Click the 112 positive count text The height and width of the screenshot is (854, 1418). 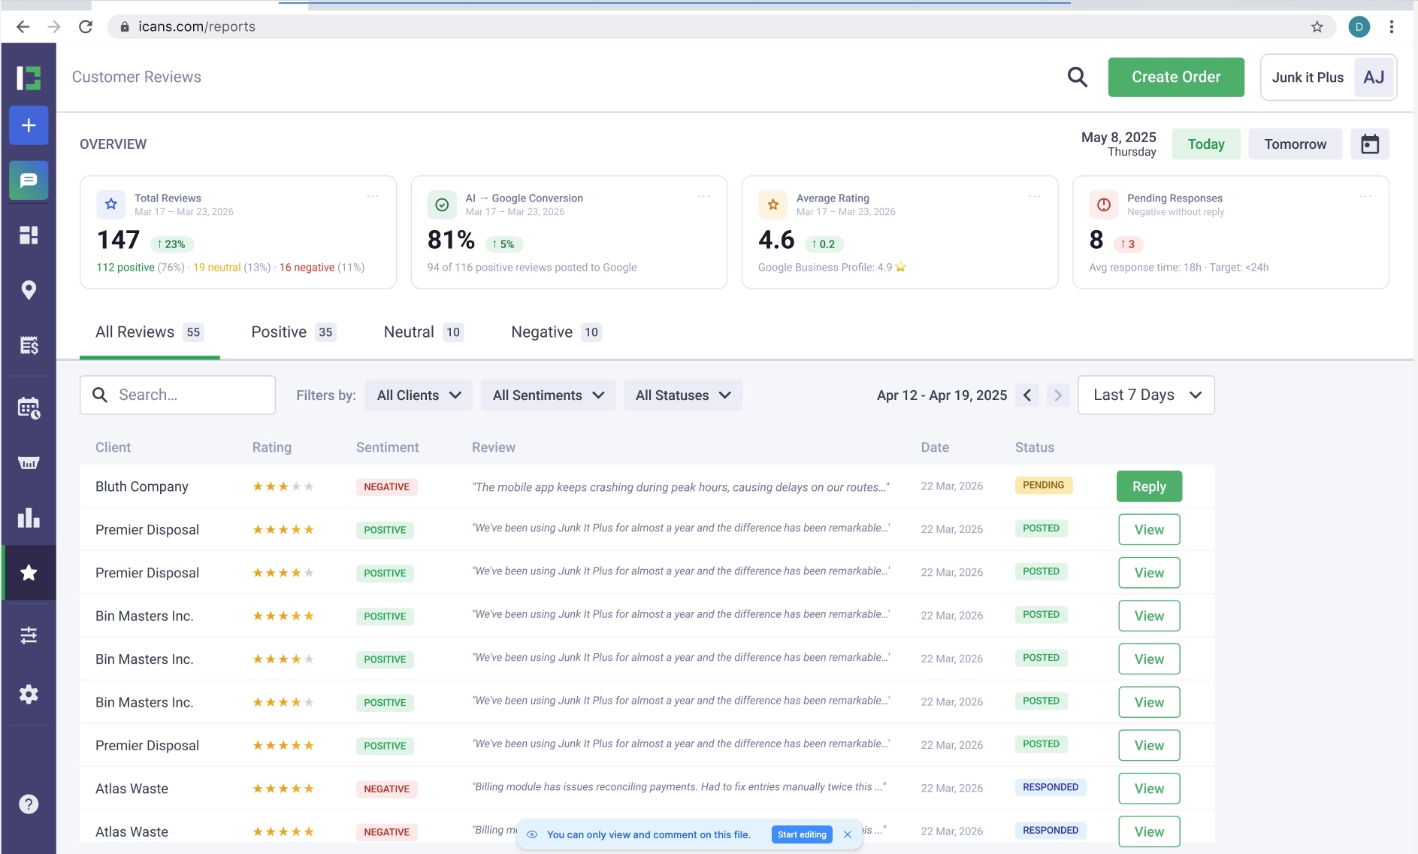tap(125, 268)
